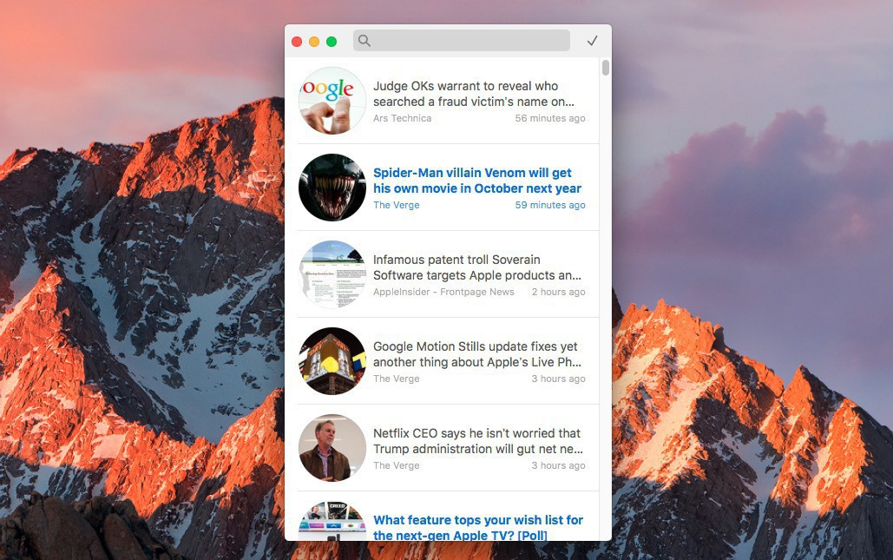Click the '56 minutes ago' timestamp
This screenshot has height=560, width=893.
click(x=550, y=118)
